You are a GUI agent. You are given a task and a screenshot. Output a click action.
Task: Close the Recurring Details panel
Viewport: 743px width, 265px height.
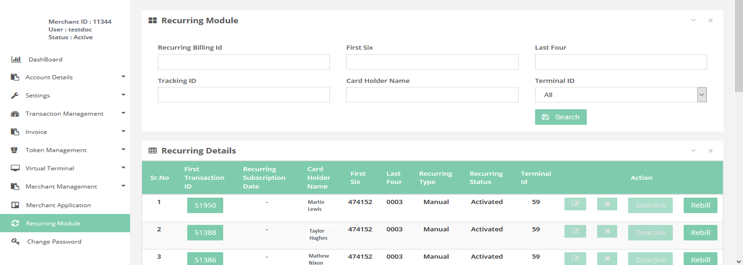[710, 151]
